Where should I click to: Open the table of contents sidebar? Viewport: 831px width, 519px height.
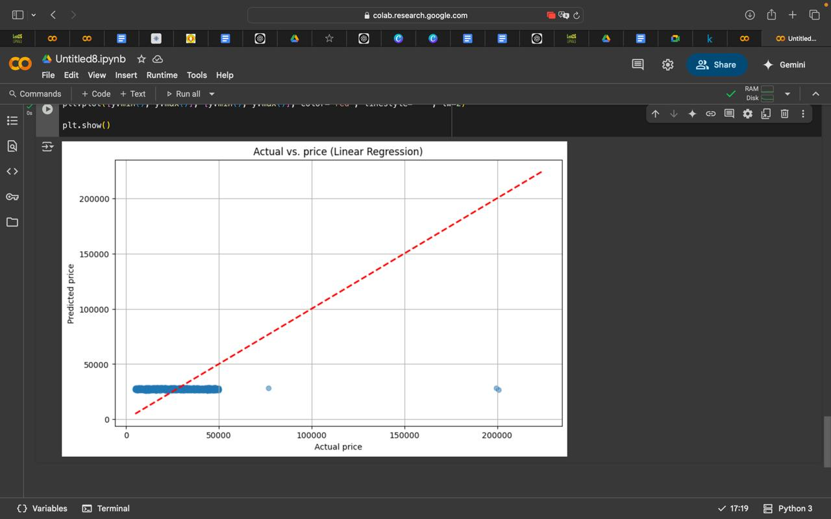tap(12, 120)
